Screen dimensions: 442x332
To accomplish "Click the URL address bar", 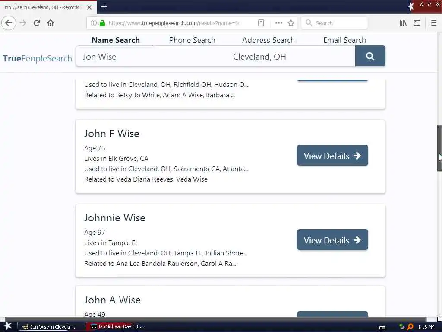I will (x=175, y=23).
